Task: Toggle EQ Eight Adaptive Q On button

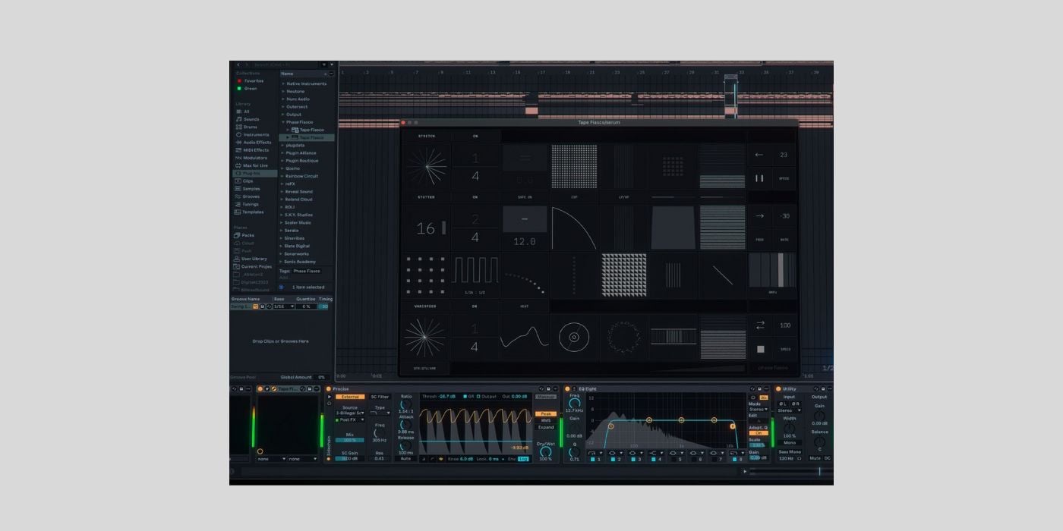Action: tap(758, 433)
